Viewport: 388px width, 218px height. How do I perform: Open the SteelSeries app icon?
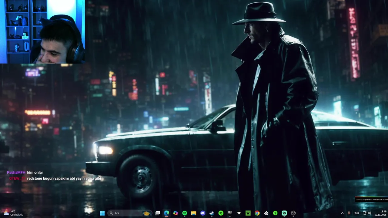266,213
